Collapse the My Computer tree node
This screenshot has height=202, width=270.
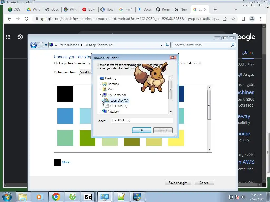100,95
